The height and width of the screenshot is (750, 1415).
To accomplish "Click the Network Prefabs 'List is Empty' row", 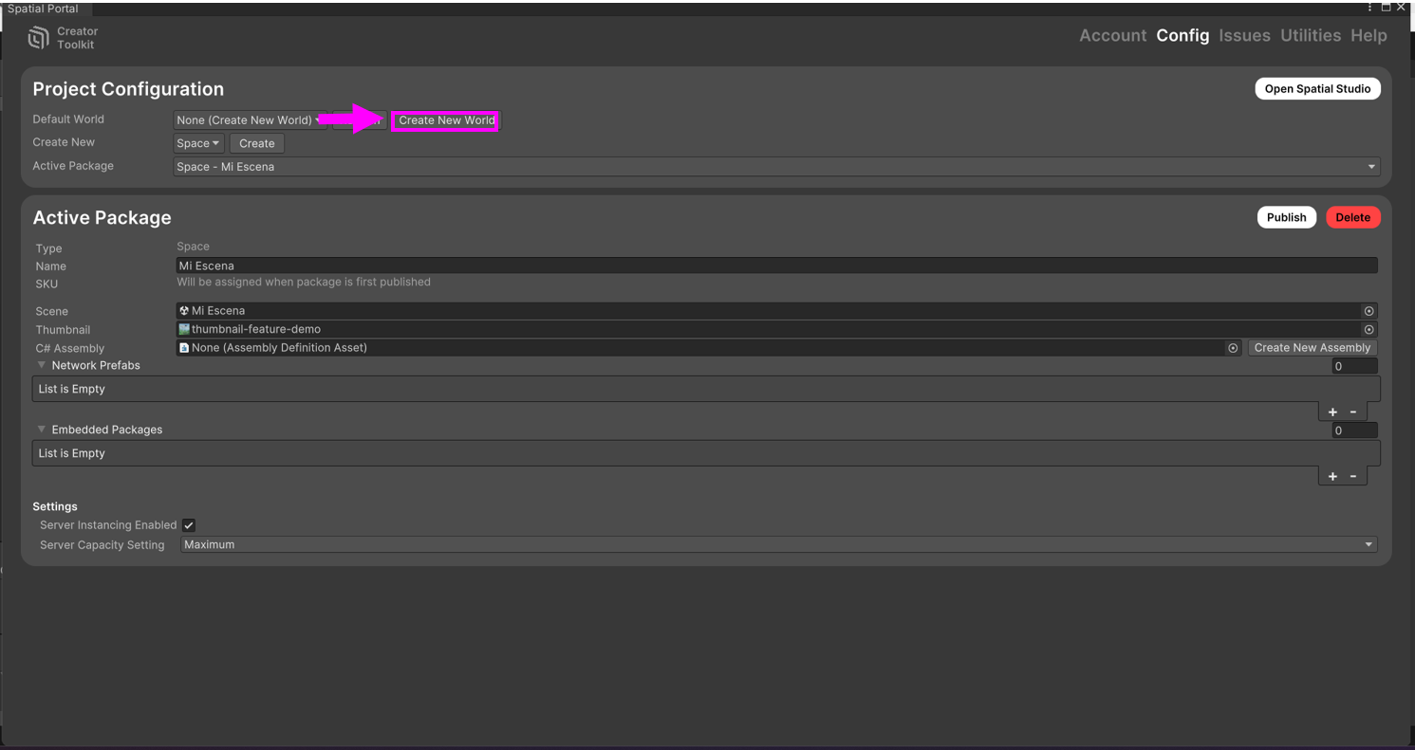I will [x=706, y=389].
